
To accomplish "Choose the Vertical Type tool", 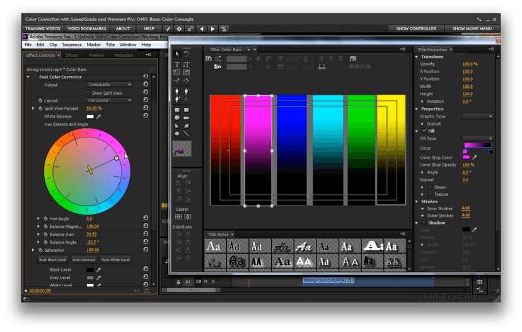I will [187, 64].
